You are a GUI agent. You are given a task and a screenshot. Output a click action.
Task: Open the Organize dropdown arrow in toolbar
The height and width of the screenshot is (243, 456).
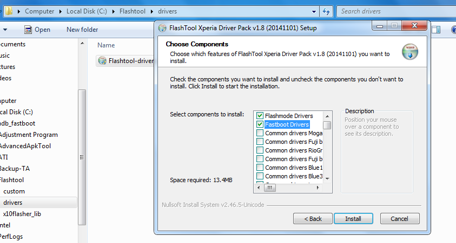[5, 30]
